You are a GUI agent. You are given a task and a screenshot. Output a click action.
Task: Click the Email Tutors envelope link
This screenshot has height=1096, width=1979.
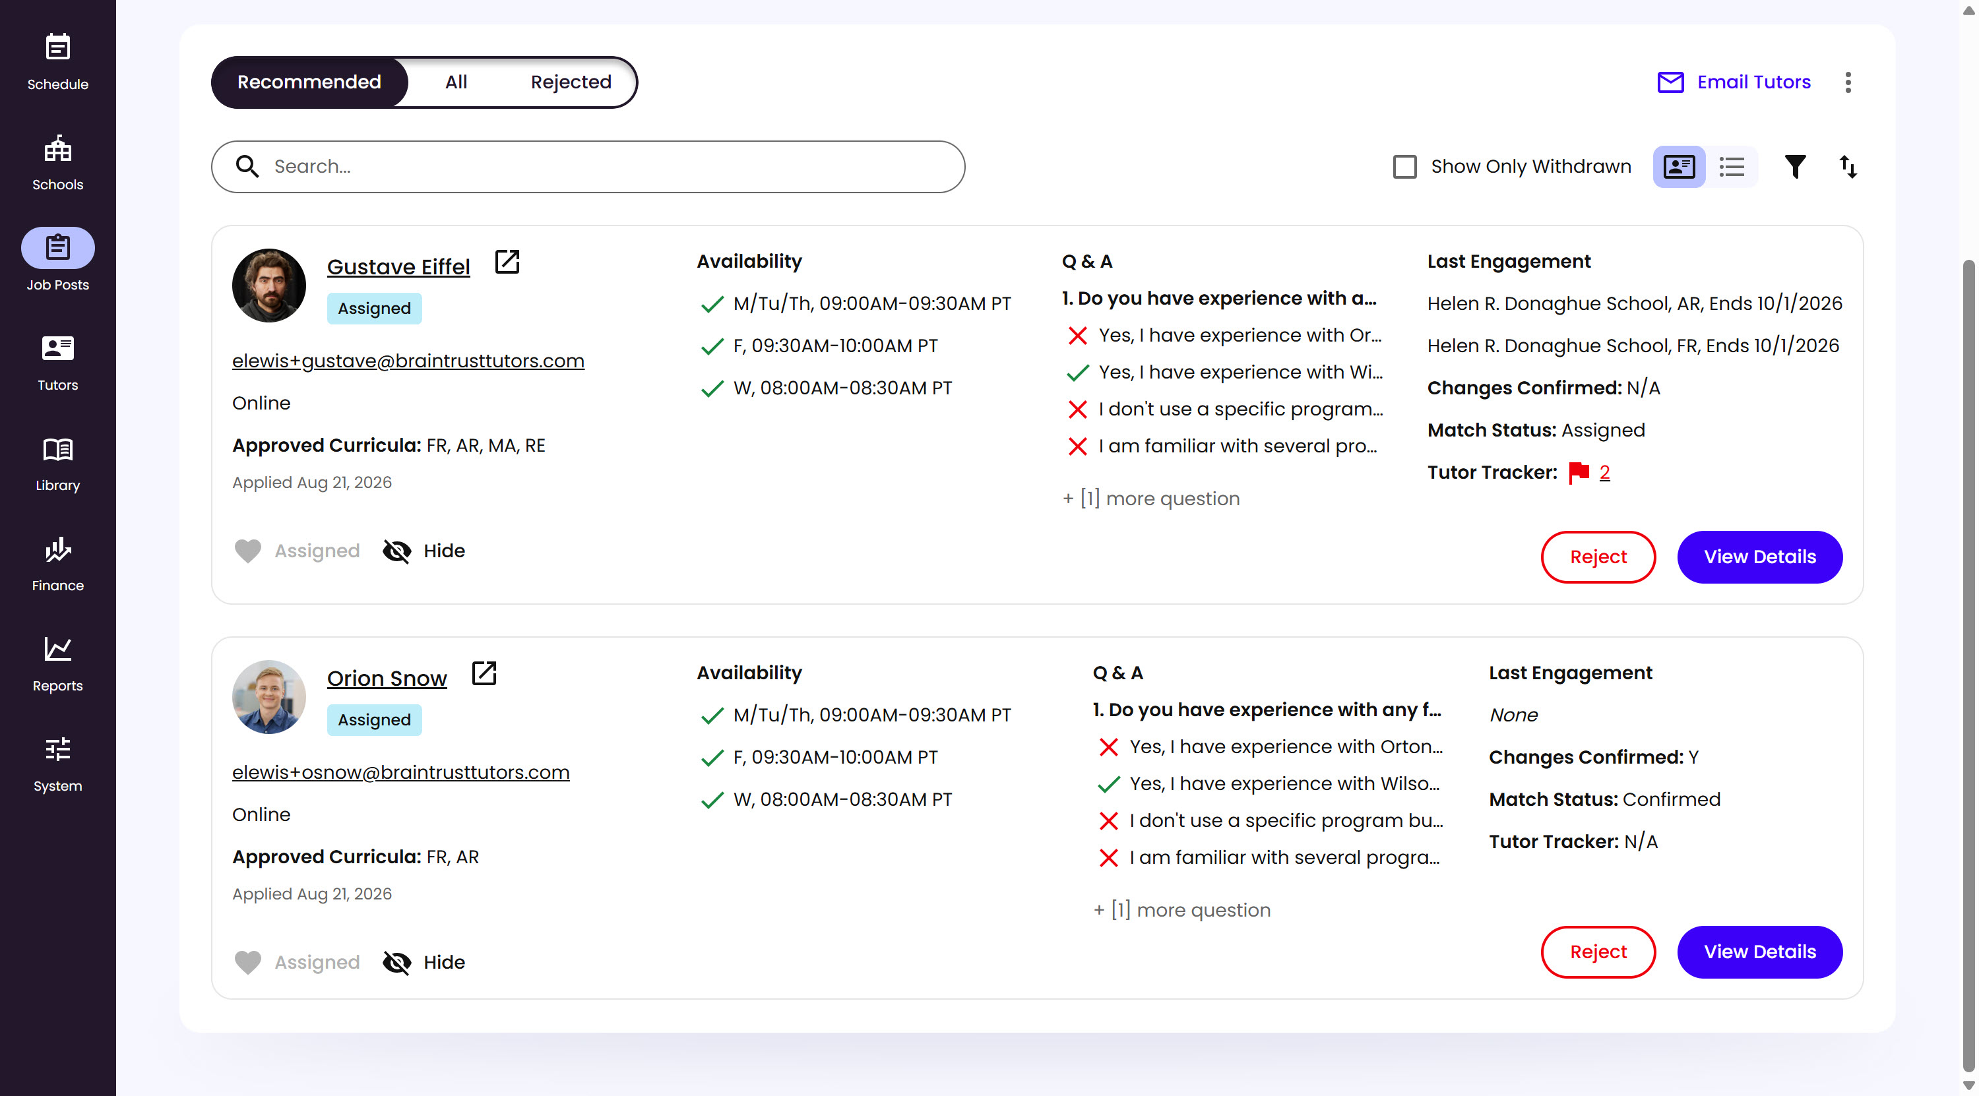point(1733,82)
